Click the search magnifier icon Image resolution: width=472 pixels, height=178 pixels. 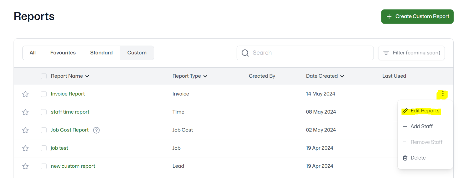click(245, 53)
